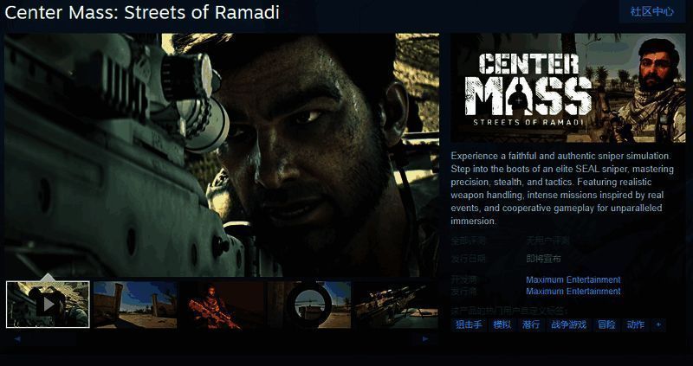The height and width of the screenshot is (366, 693).
Task: Click the left arrow of thumbnail strip
Action: pyautogui.click(x=17, y=339)
